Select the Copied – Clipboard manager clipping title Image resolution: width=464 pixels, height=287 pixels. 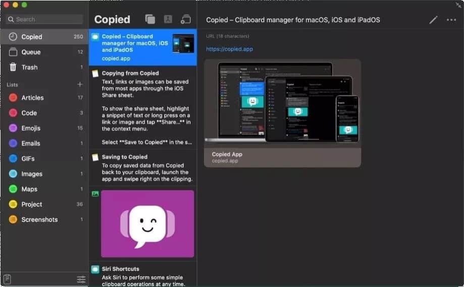[x=135, y=43]
